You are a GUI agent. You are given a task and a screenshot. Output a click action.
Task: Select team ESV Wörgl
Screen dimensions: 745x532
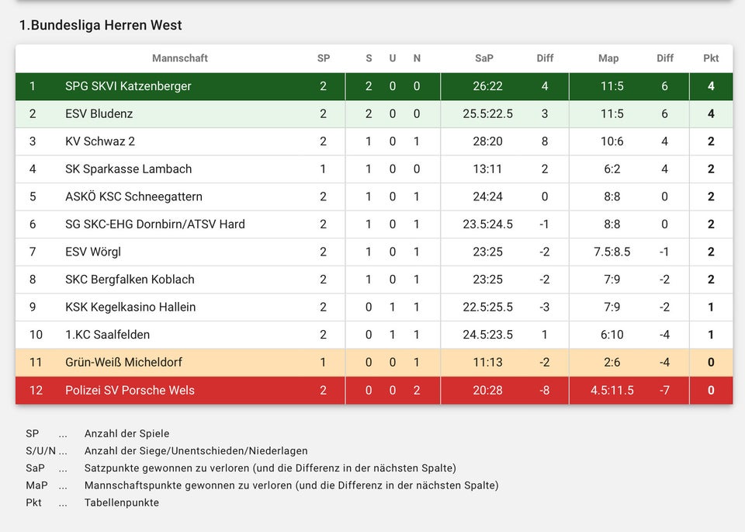click(x=92, y=252)
